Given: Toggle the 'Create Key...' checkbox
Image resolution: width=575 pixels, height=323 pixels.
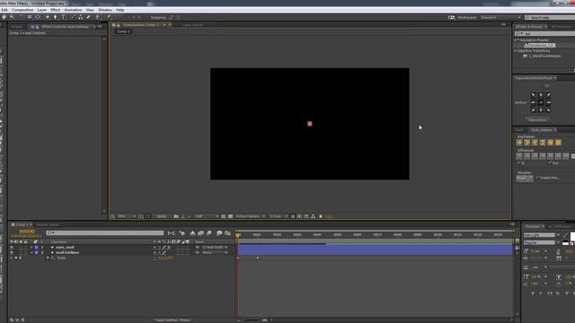Looking at the screenshot, I should pyautogui.click(x=537, y=178).
